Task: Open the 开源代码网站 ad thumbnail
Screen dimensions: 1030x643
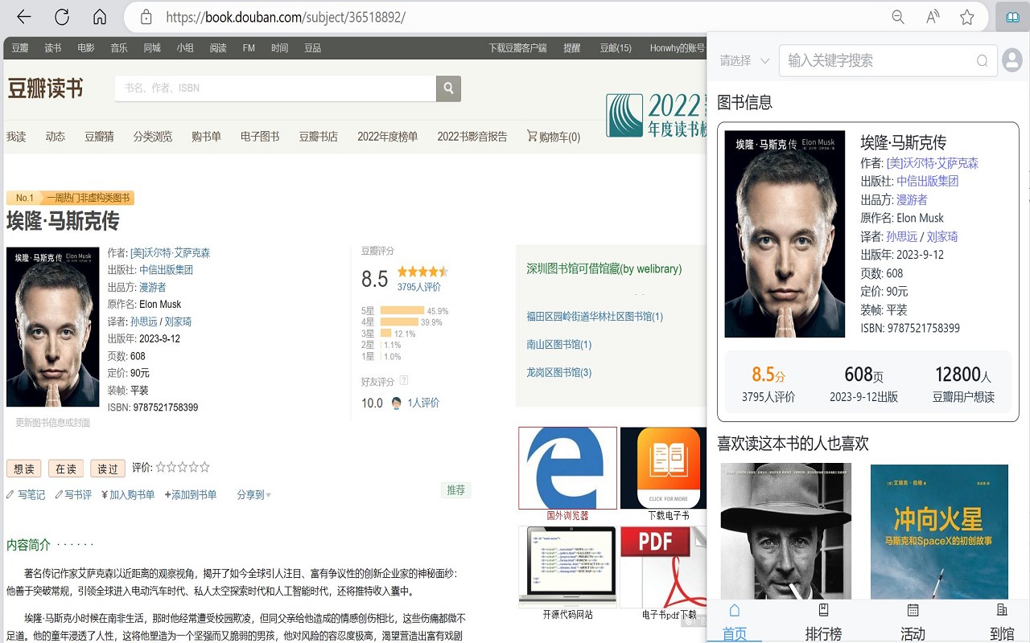Action: click(568, 567)
